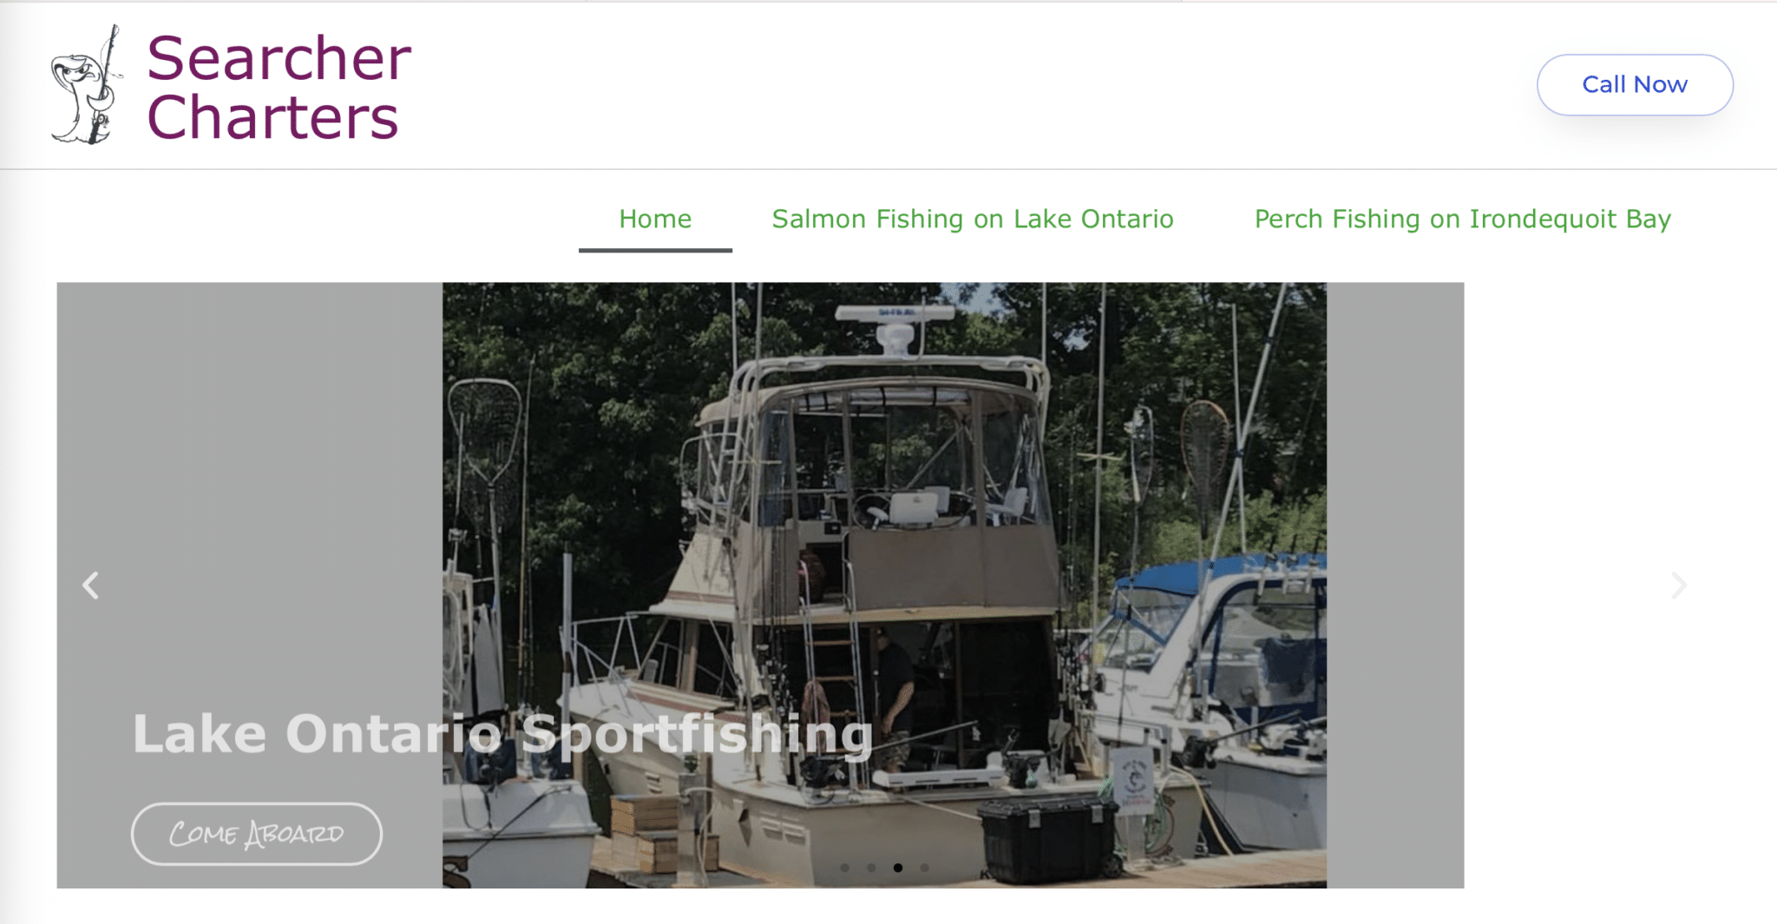Open the Home tab
Screen dimensions: 1777x924
[x=655, y=219]
